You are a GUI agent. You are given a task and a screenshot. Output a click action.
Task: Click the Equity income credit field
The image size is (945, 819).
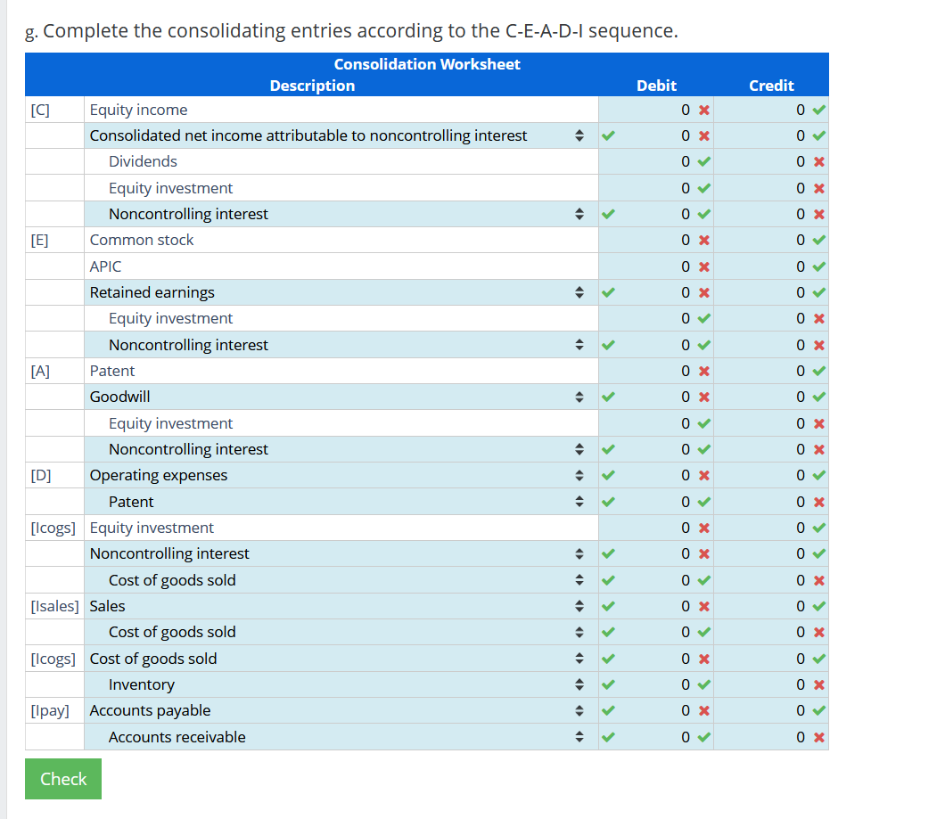click(x=771, y=110)
